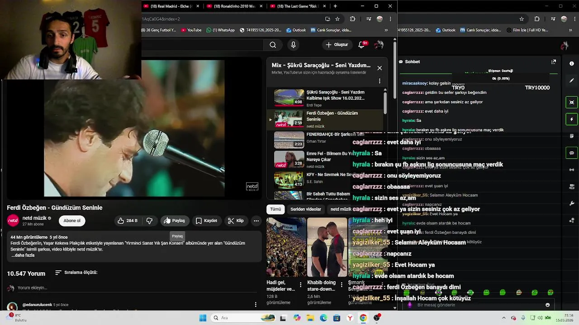Bookmark this page with star icon

pos(337,19)
